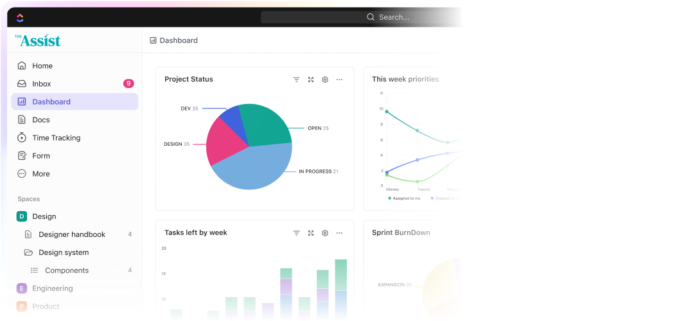Click the Dashboard breadcrumb title

pos(179,40)
